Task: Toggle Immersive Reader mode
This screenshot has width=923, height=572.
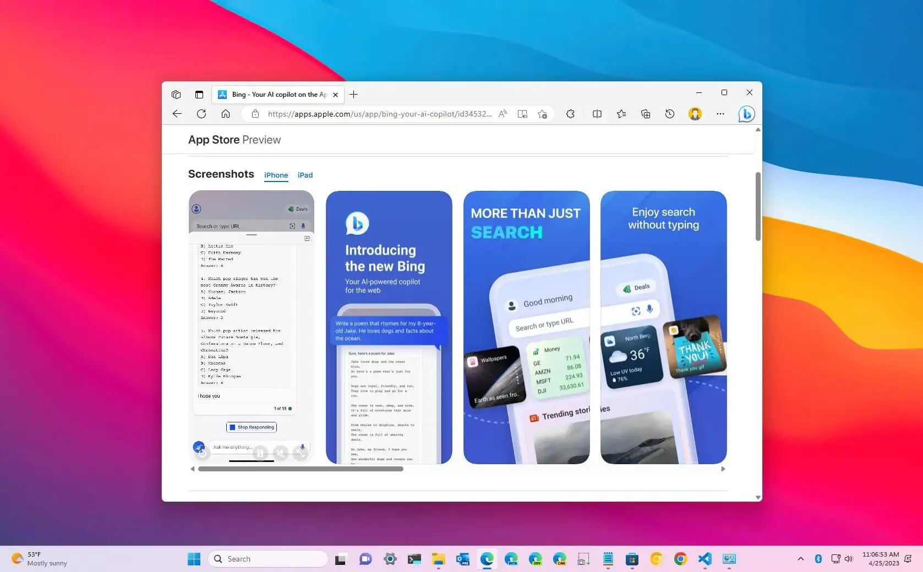Action: tap(522, 114)
